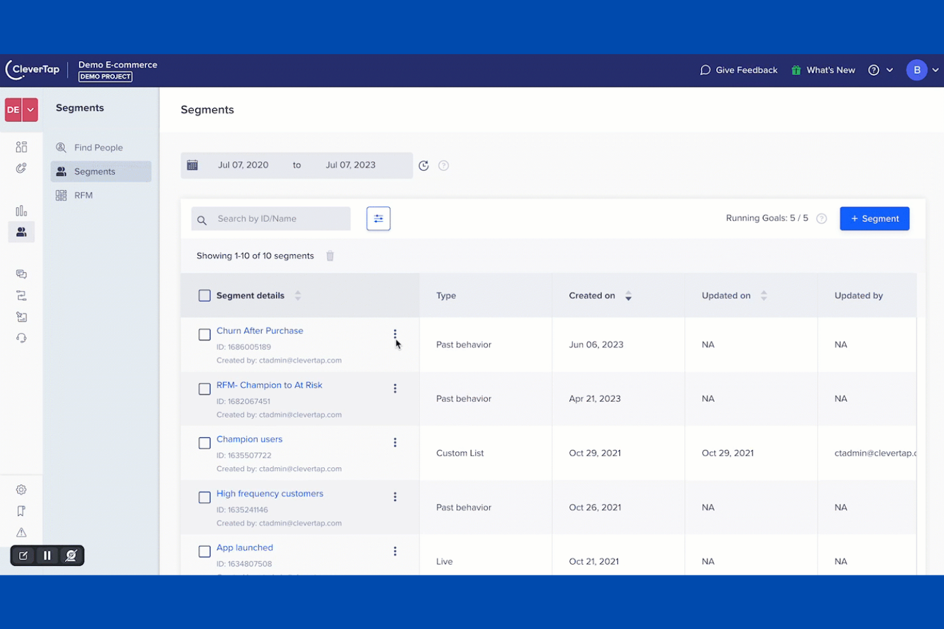Tick checkbox for App launched
Viewport: 944px width, 629px height.
[x=204, y=551]
